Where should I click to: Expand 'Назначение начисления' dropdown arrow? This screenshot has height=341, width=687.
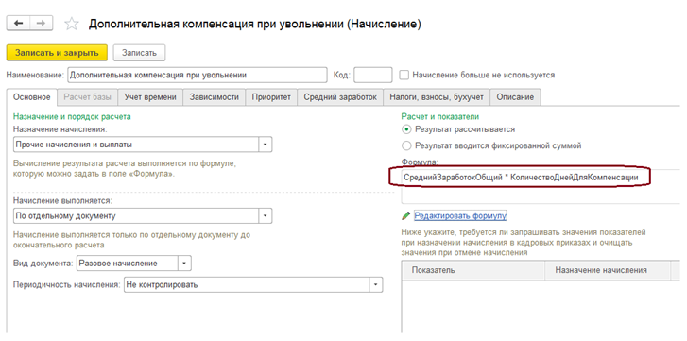click(x=266, y=145)
